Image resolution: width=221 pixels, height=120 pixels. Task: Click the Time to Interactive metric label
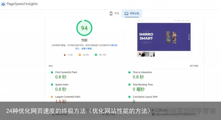[x=142, y=72]
